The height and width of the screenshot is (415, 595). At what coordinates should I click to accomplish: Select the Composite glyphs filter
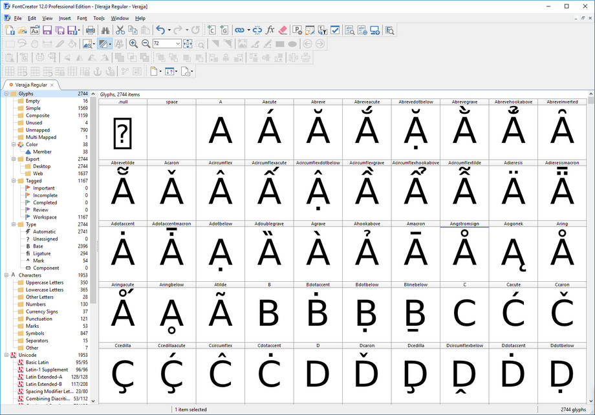pyautogui.click(x=38, y=116)
